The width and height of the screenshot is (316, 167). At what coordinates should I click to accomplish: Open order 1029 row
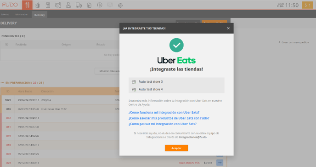pyautogui.click(x=114, y=100)
